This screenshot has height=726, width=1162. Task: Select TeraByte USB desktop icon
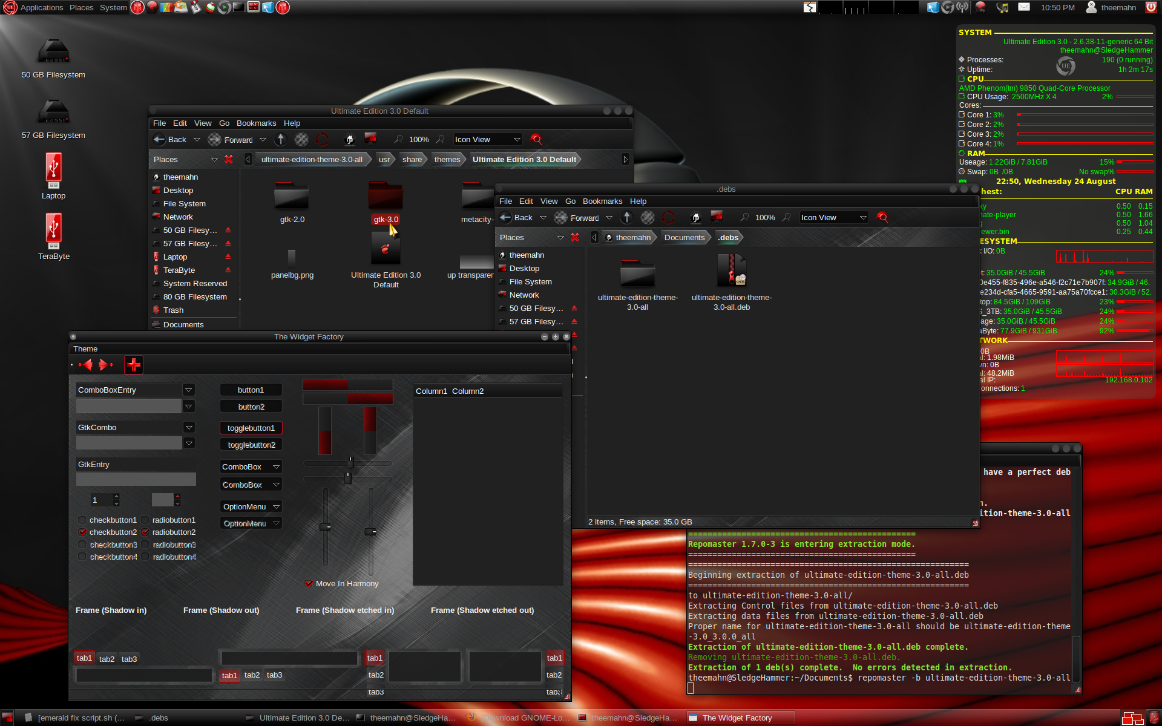tap(53, 231)
